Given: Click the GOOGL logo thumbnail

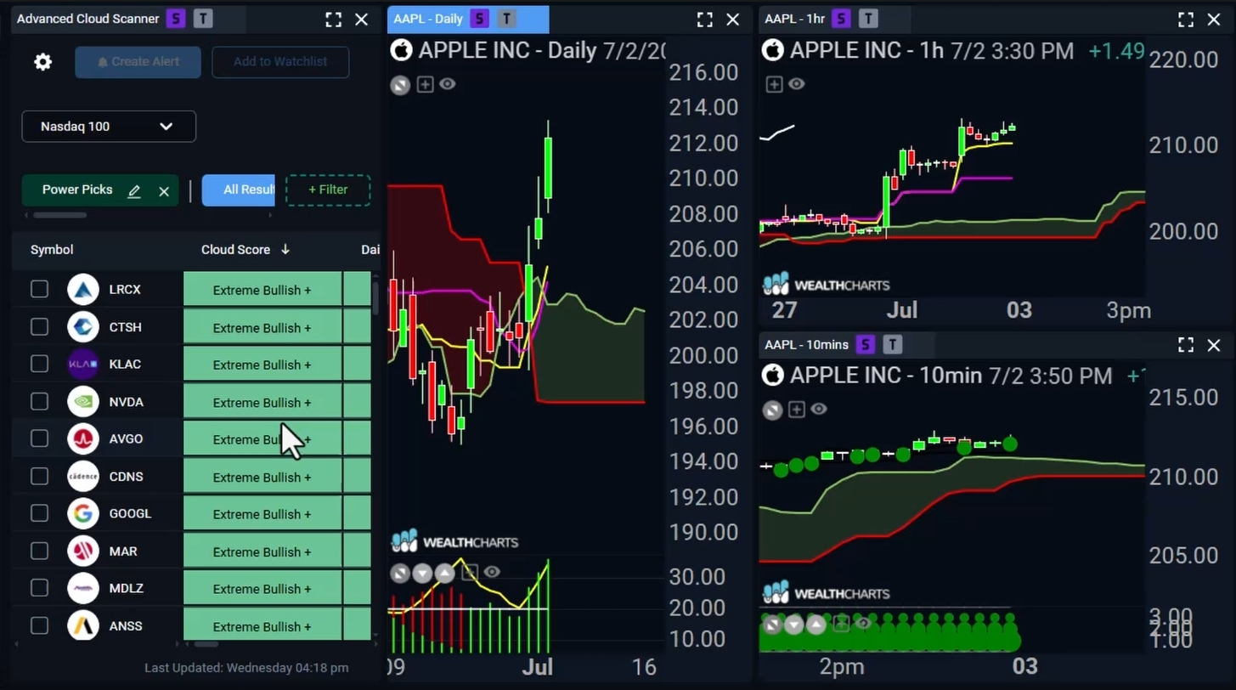Looking at the screenshot, I should coord(83,513).
